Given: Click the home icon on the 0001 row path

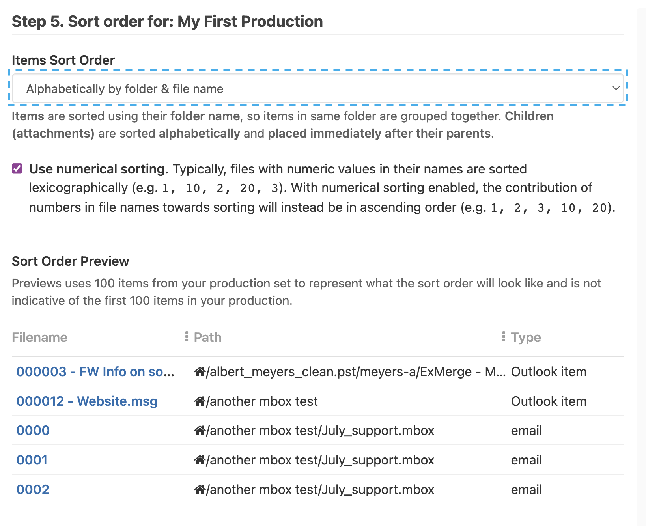Looking at the screenshot, I should [x=200, y=460].
